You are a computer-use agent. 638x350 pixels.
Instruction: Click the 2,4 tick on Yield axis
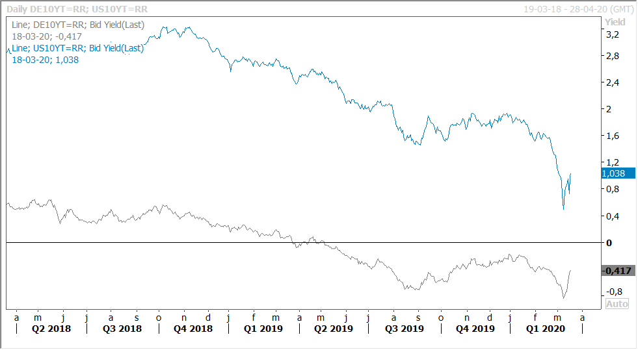[613, 83]
